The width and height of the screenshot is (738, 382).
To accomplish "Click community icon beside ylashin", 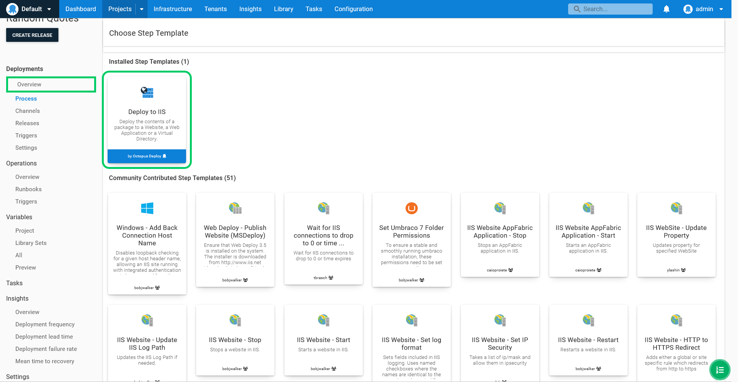I will coord(683,270).
